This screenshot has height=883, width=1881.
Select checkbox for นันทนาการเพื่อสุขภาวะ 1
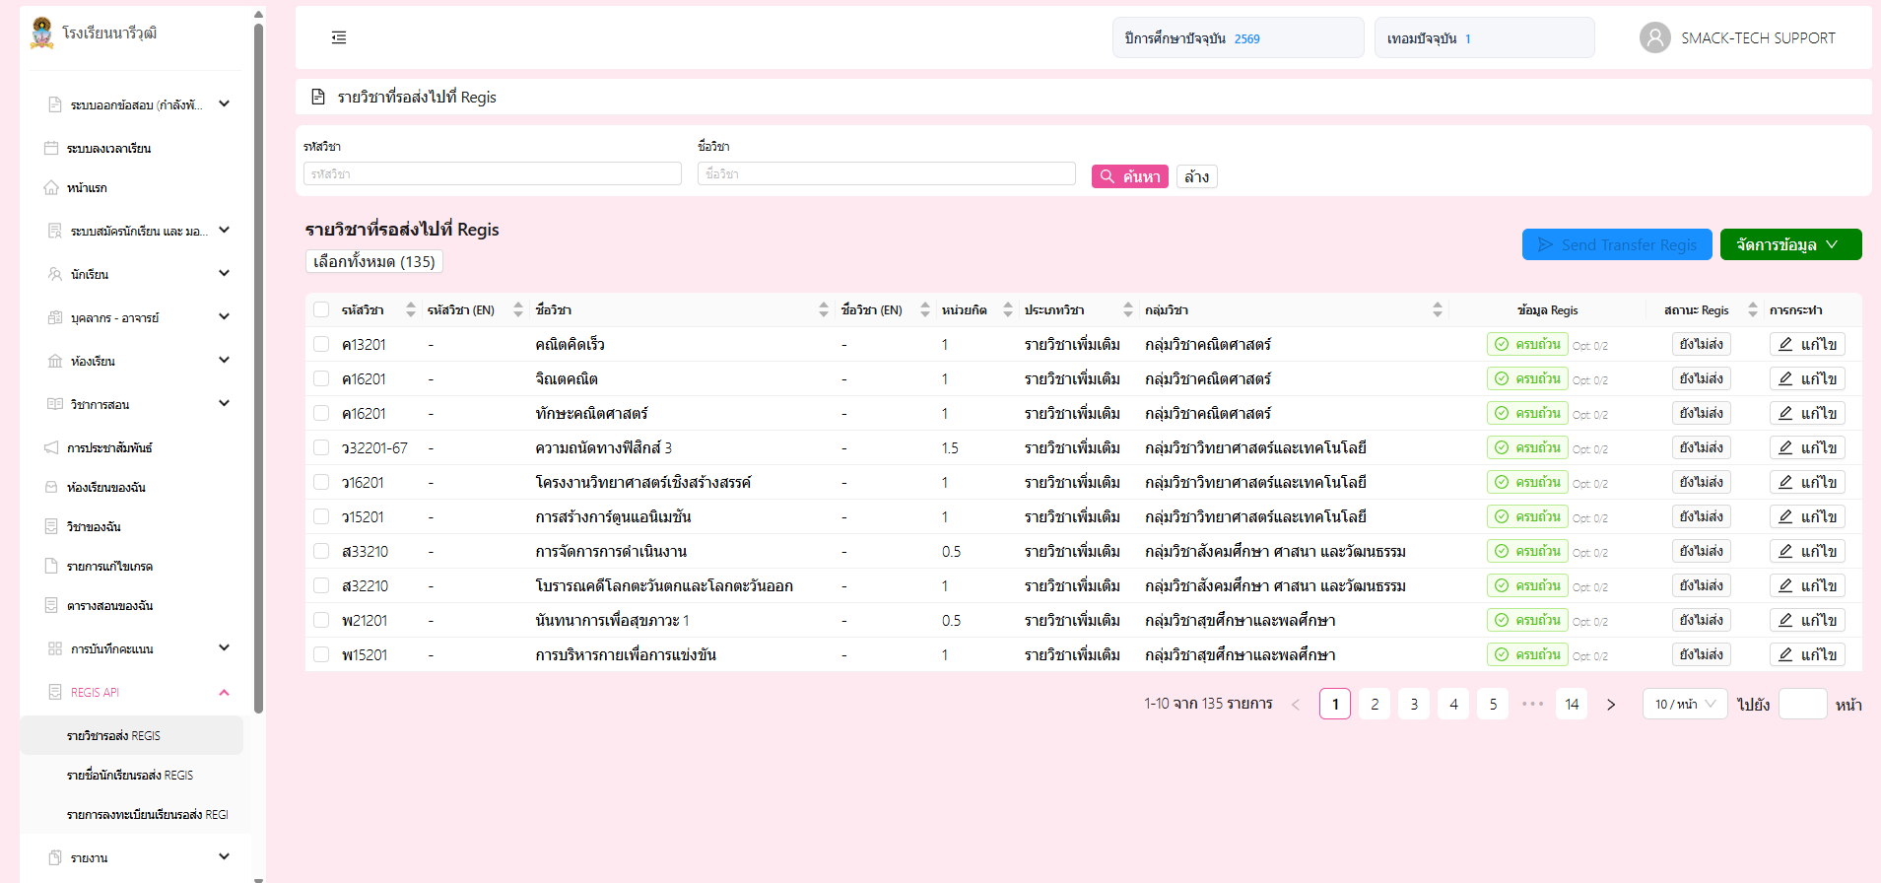(x=321, y=620)
